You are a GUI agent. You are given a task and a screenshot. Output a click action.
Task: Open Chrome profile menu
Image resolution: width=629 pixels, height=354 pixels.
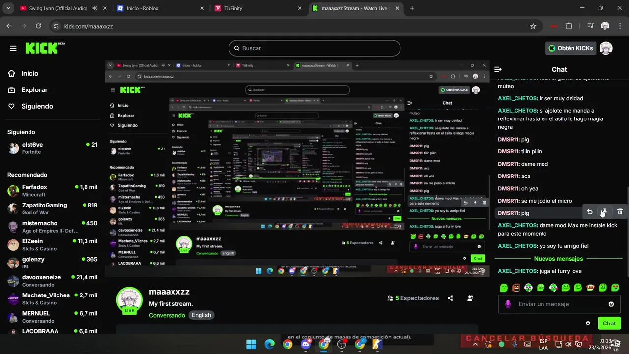pos(605,26)
